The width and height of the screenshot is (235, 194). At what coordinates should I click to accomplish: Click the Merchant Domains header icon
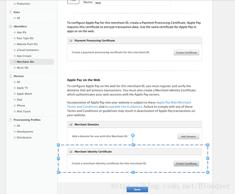click(71, 124)
